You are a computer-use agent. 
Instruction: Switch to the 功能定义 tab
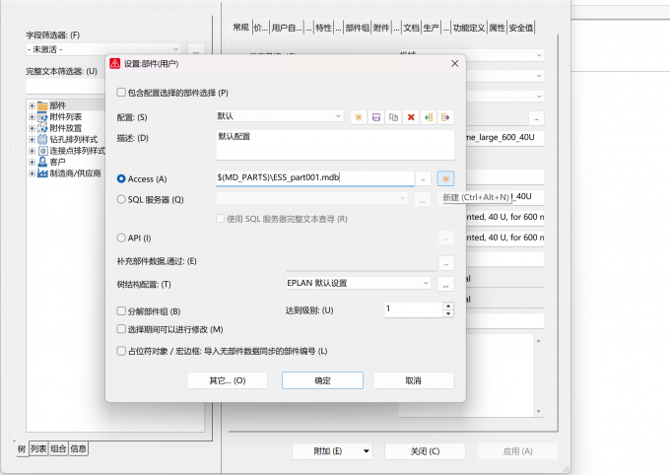pyautogui.click(x=469, y=28)
